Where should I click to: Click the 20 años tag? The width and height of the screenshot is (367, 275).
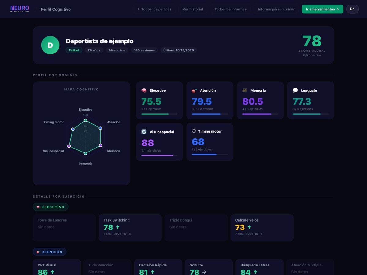(94, 50)
